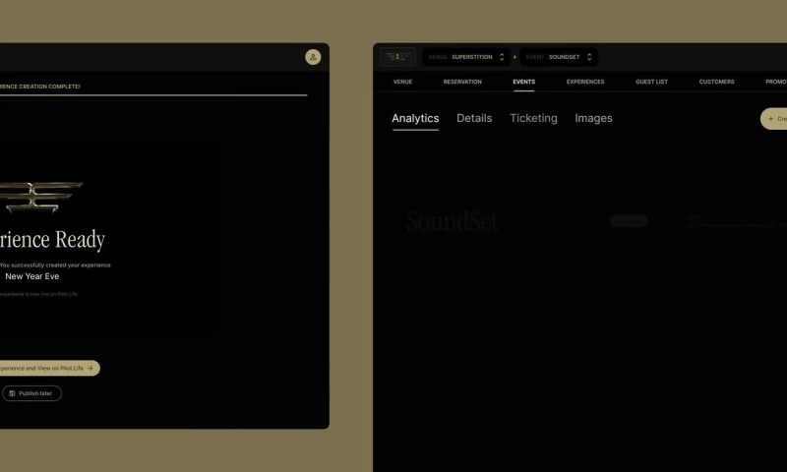Switch to the Details sub-tab
The image size is (787, 472).
point(474,118)
